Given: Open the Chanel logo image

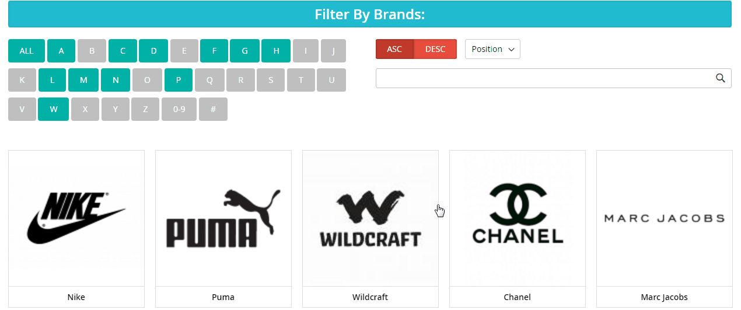Looking at the screenshot, I should pyautogui.click(x=518, y=218).
